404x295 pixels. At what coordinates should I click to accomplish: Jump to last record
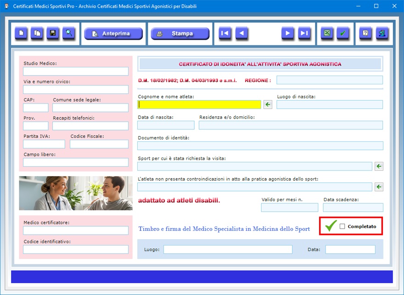click(304, 33)
